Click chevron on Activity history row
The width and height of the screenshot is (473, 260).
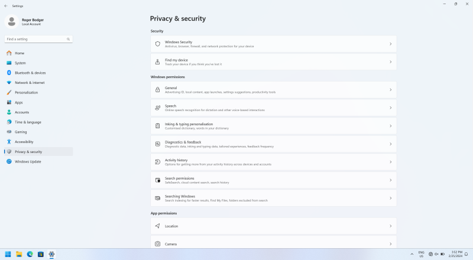click(x=390, y=162)
